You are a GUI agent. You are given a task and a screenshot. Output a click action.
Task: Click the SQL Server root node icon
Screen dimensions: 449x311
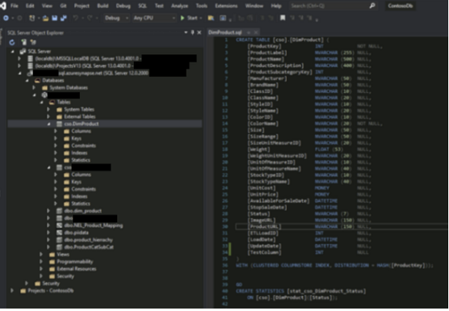(23, 51)
